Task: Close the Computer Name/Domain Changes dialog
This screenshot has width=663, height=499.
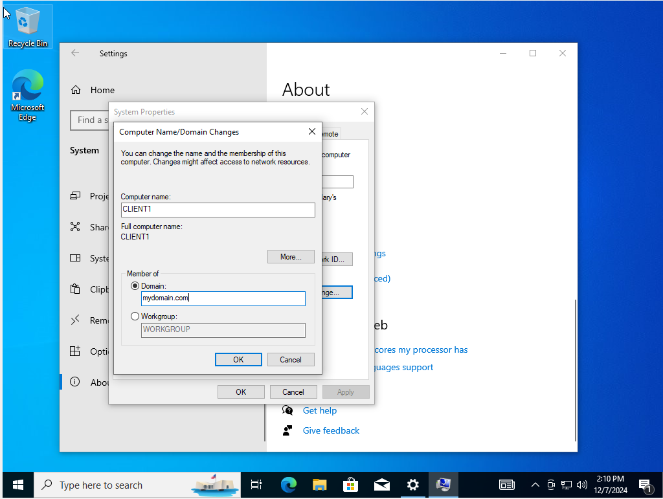Action: [x=312, y=131]
